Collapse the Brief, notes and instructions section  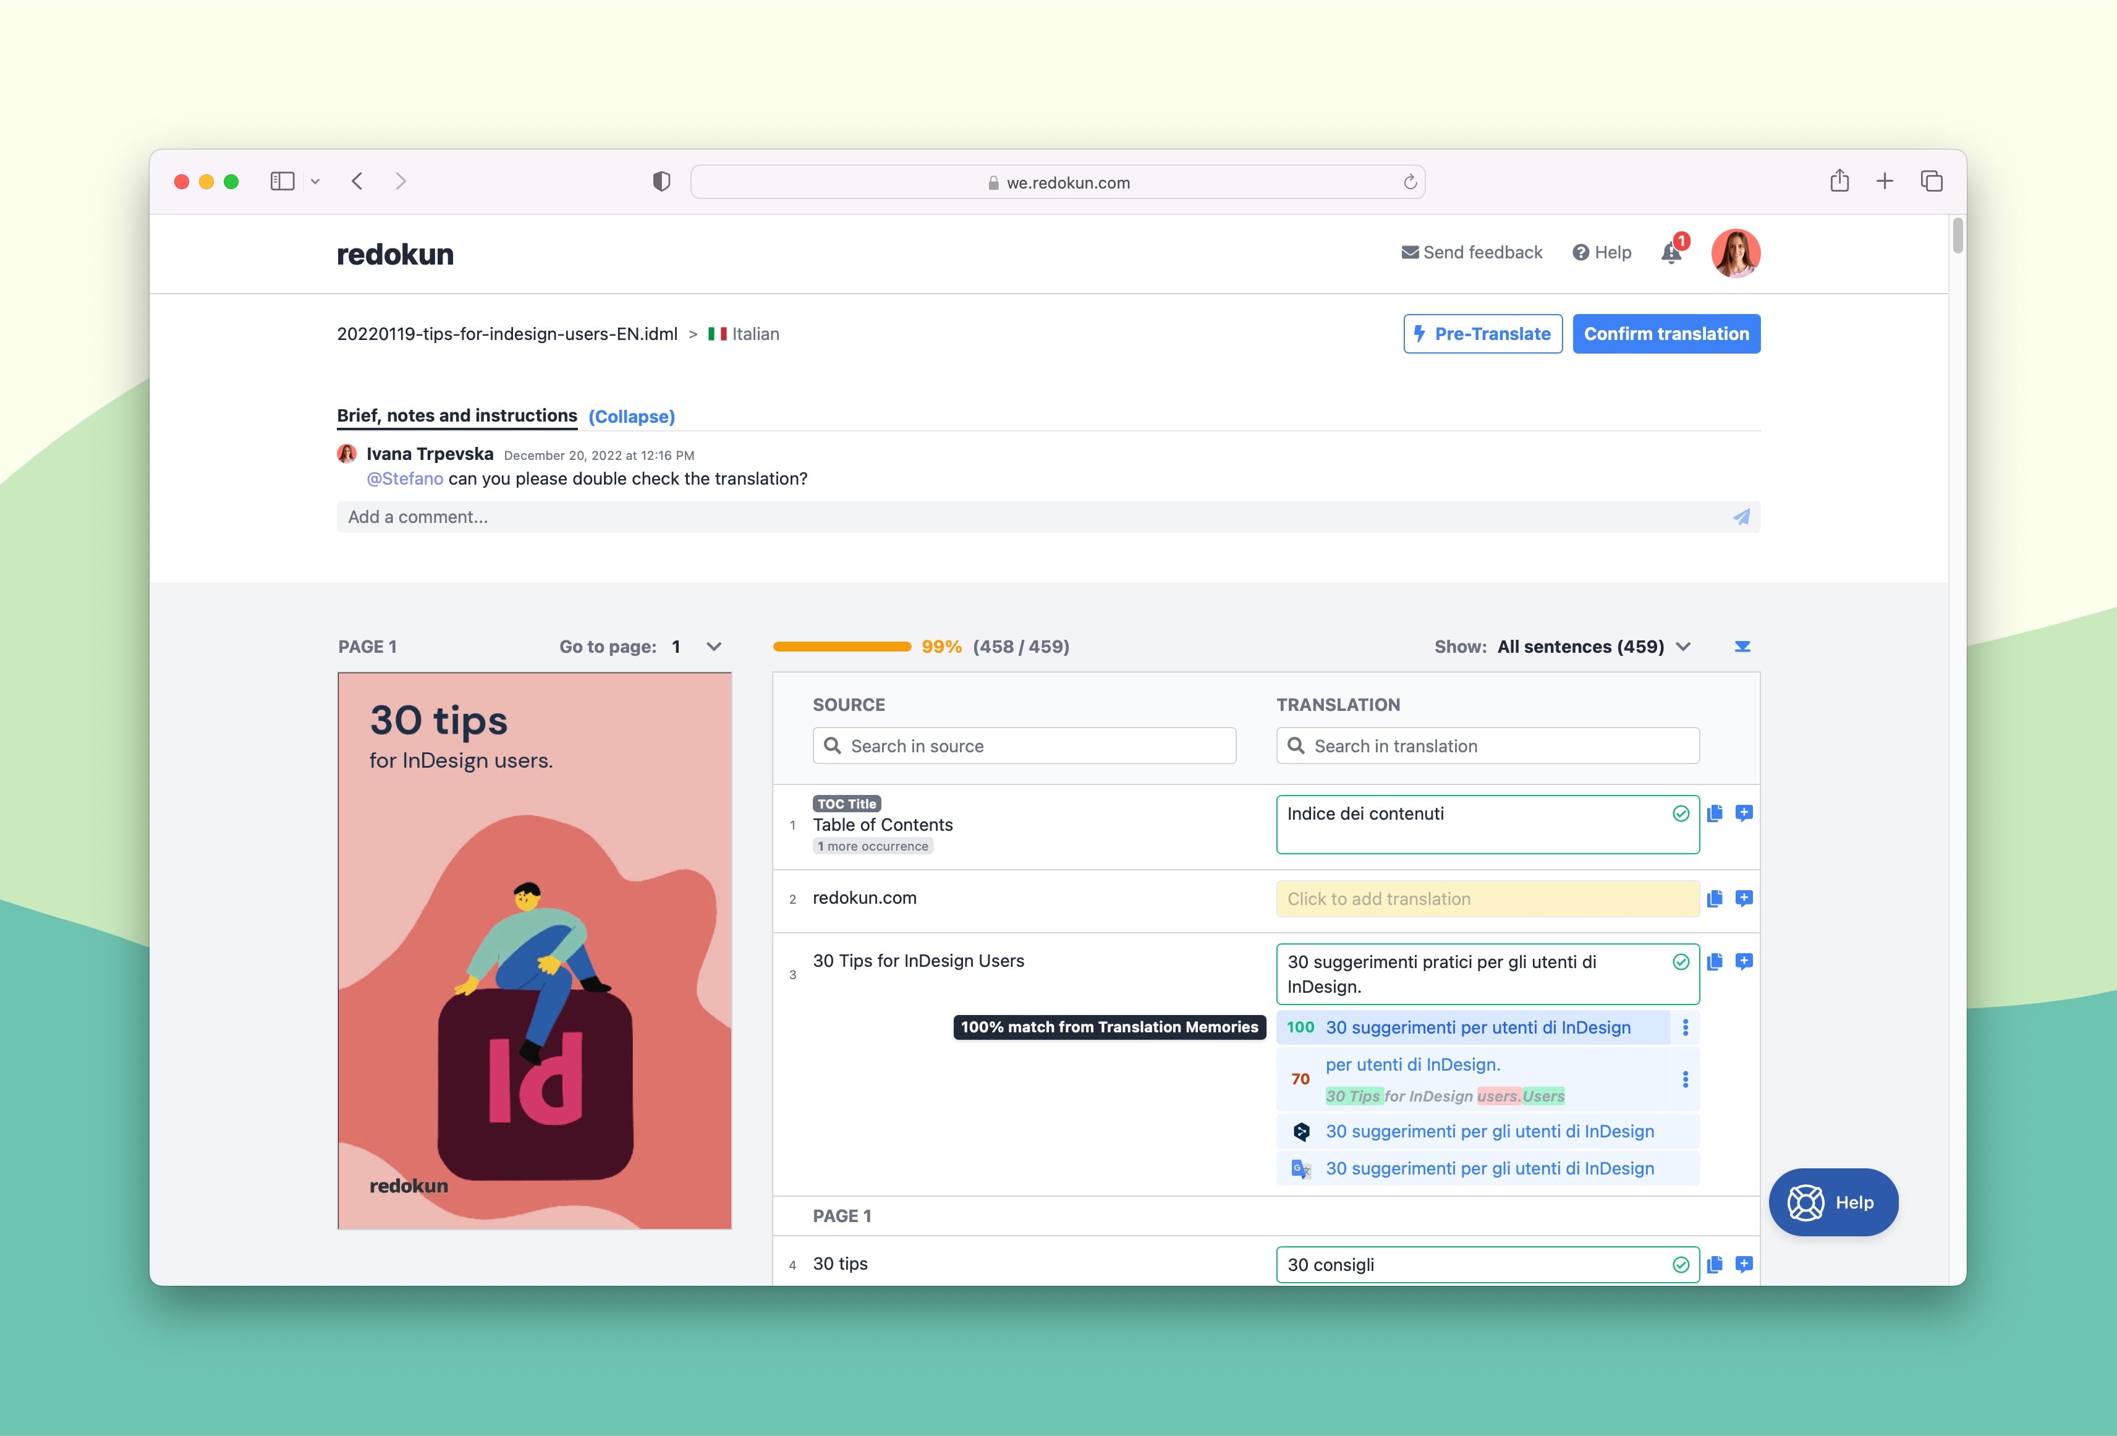point(631,417)
